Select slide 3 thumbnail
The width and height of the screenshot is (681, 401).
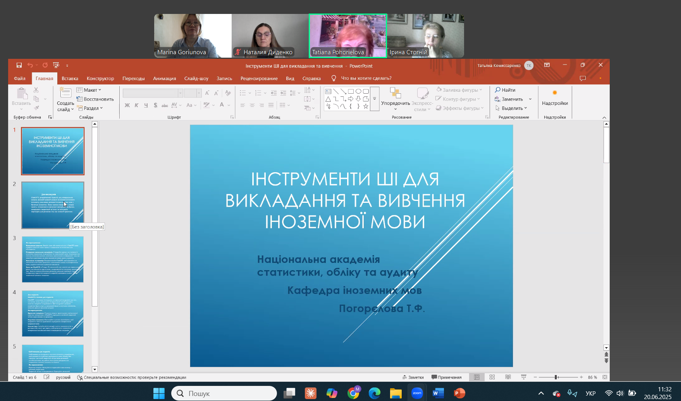coord(53,259)
